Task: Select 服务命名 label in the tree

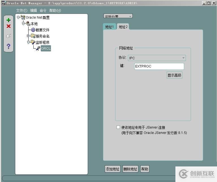Action: click(42, 36)
